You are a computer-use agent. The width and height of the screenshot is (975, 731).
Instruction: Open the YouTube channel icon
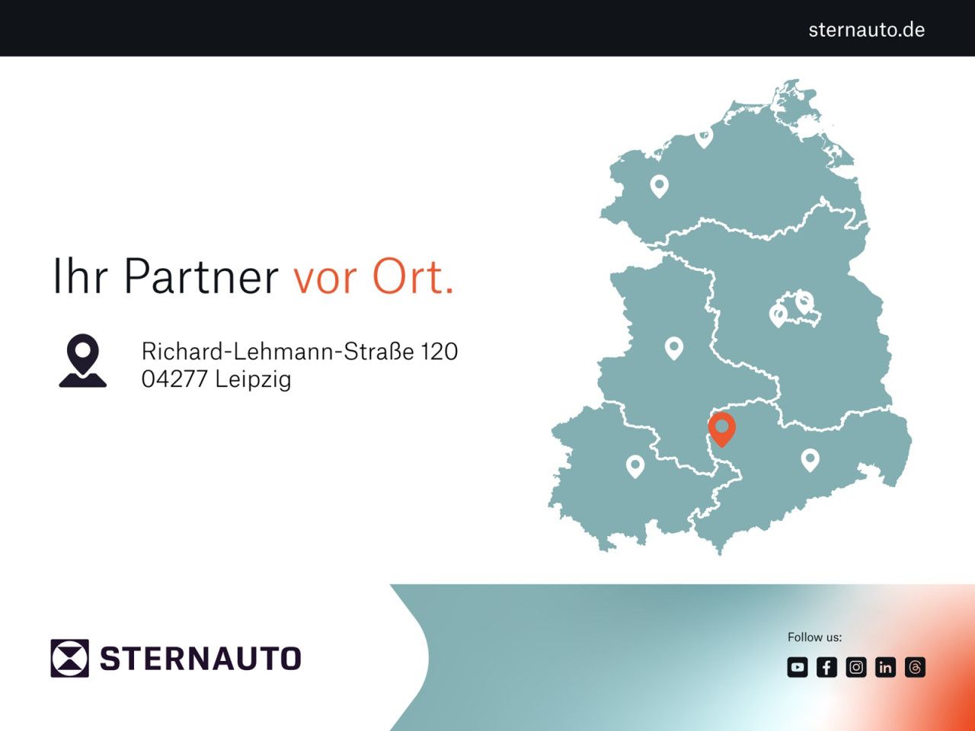[x=797, y=667]
